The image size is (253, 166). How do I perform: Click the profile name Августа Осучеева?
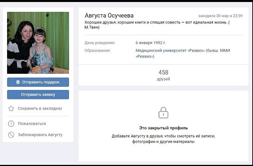pos(109,15)
